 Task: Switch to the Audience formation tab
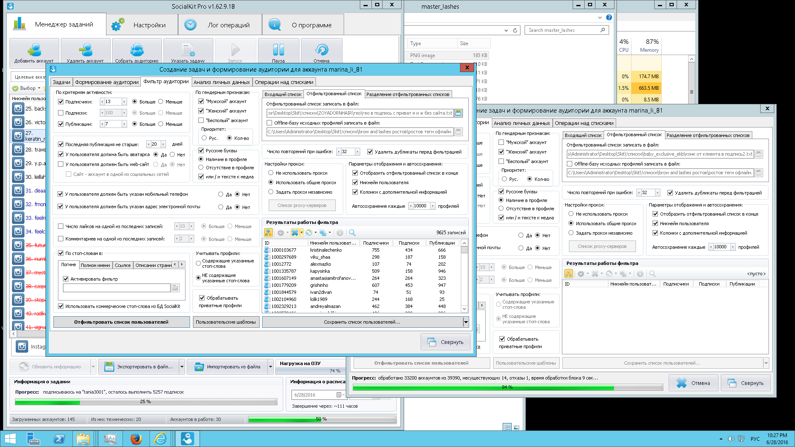(x=107, y=82)
